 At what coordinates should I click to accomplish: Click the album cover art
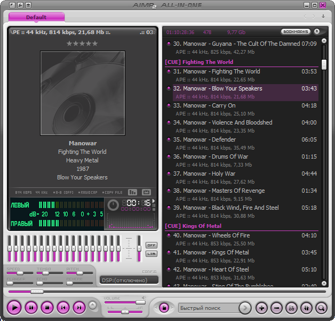pos(83,93)
